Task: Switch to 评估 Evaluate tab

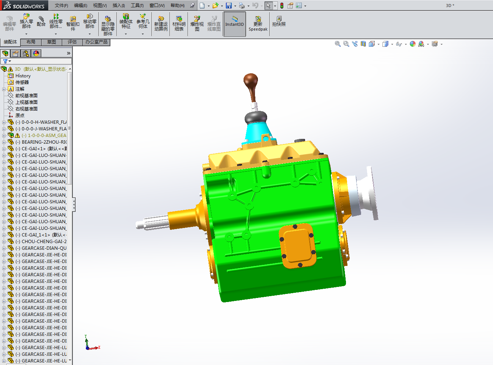Action: 72,42
